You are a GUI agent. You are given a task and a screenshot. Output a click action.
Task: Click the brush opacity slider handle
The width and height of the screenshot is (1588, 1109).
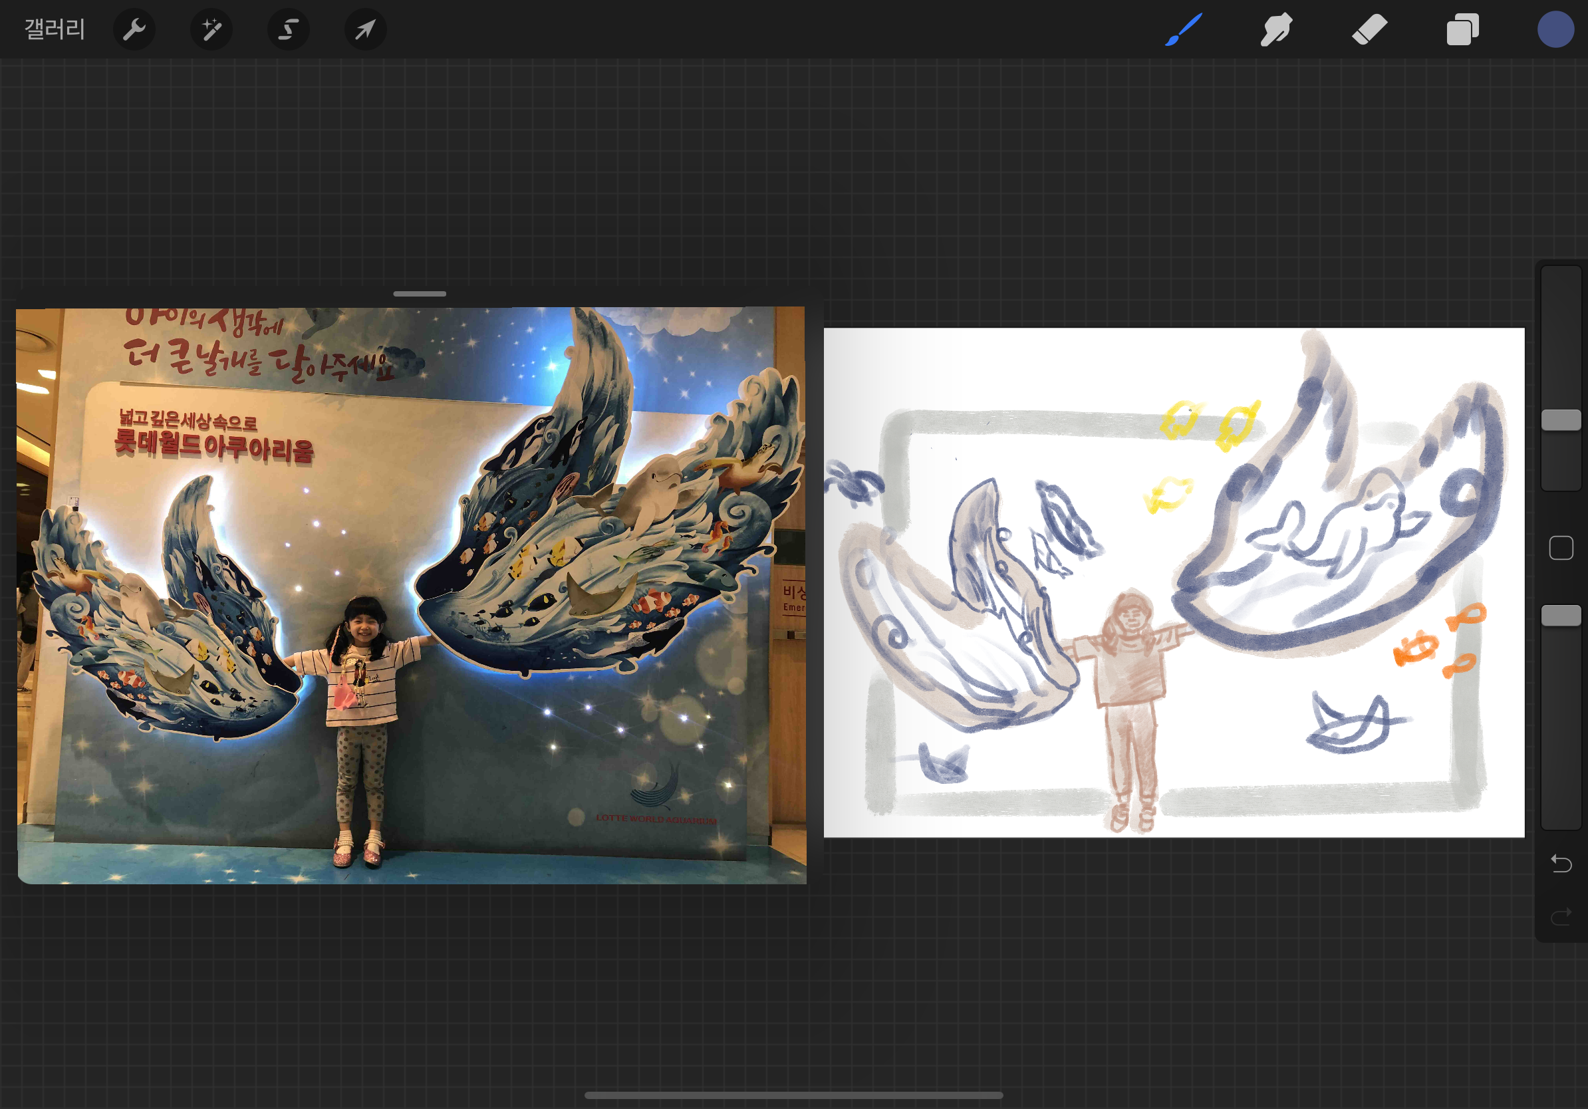tap(1561, 616)
